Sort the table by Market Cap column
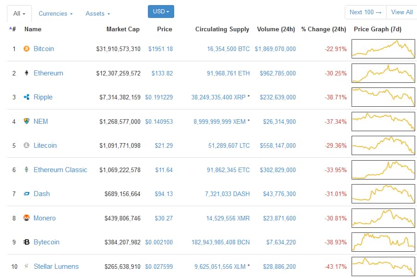The width and height of the screenshot is (417, 278). (x=123, y=29)
